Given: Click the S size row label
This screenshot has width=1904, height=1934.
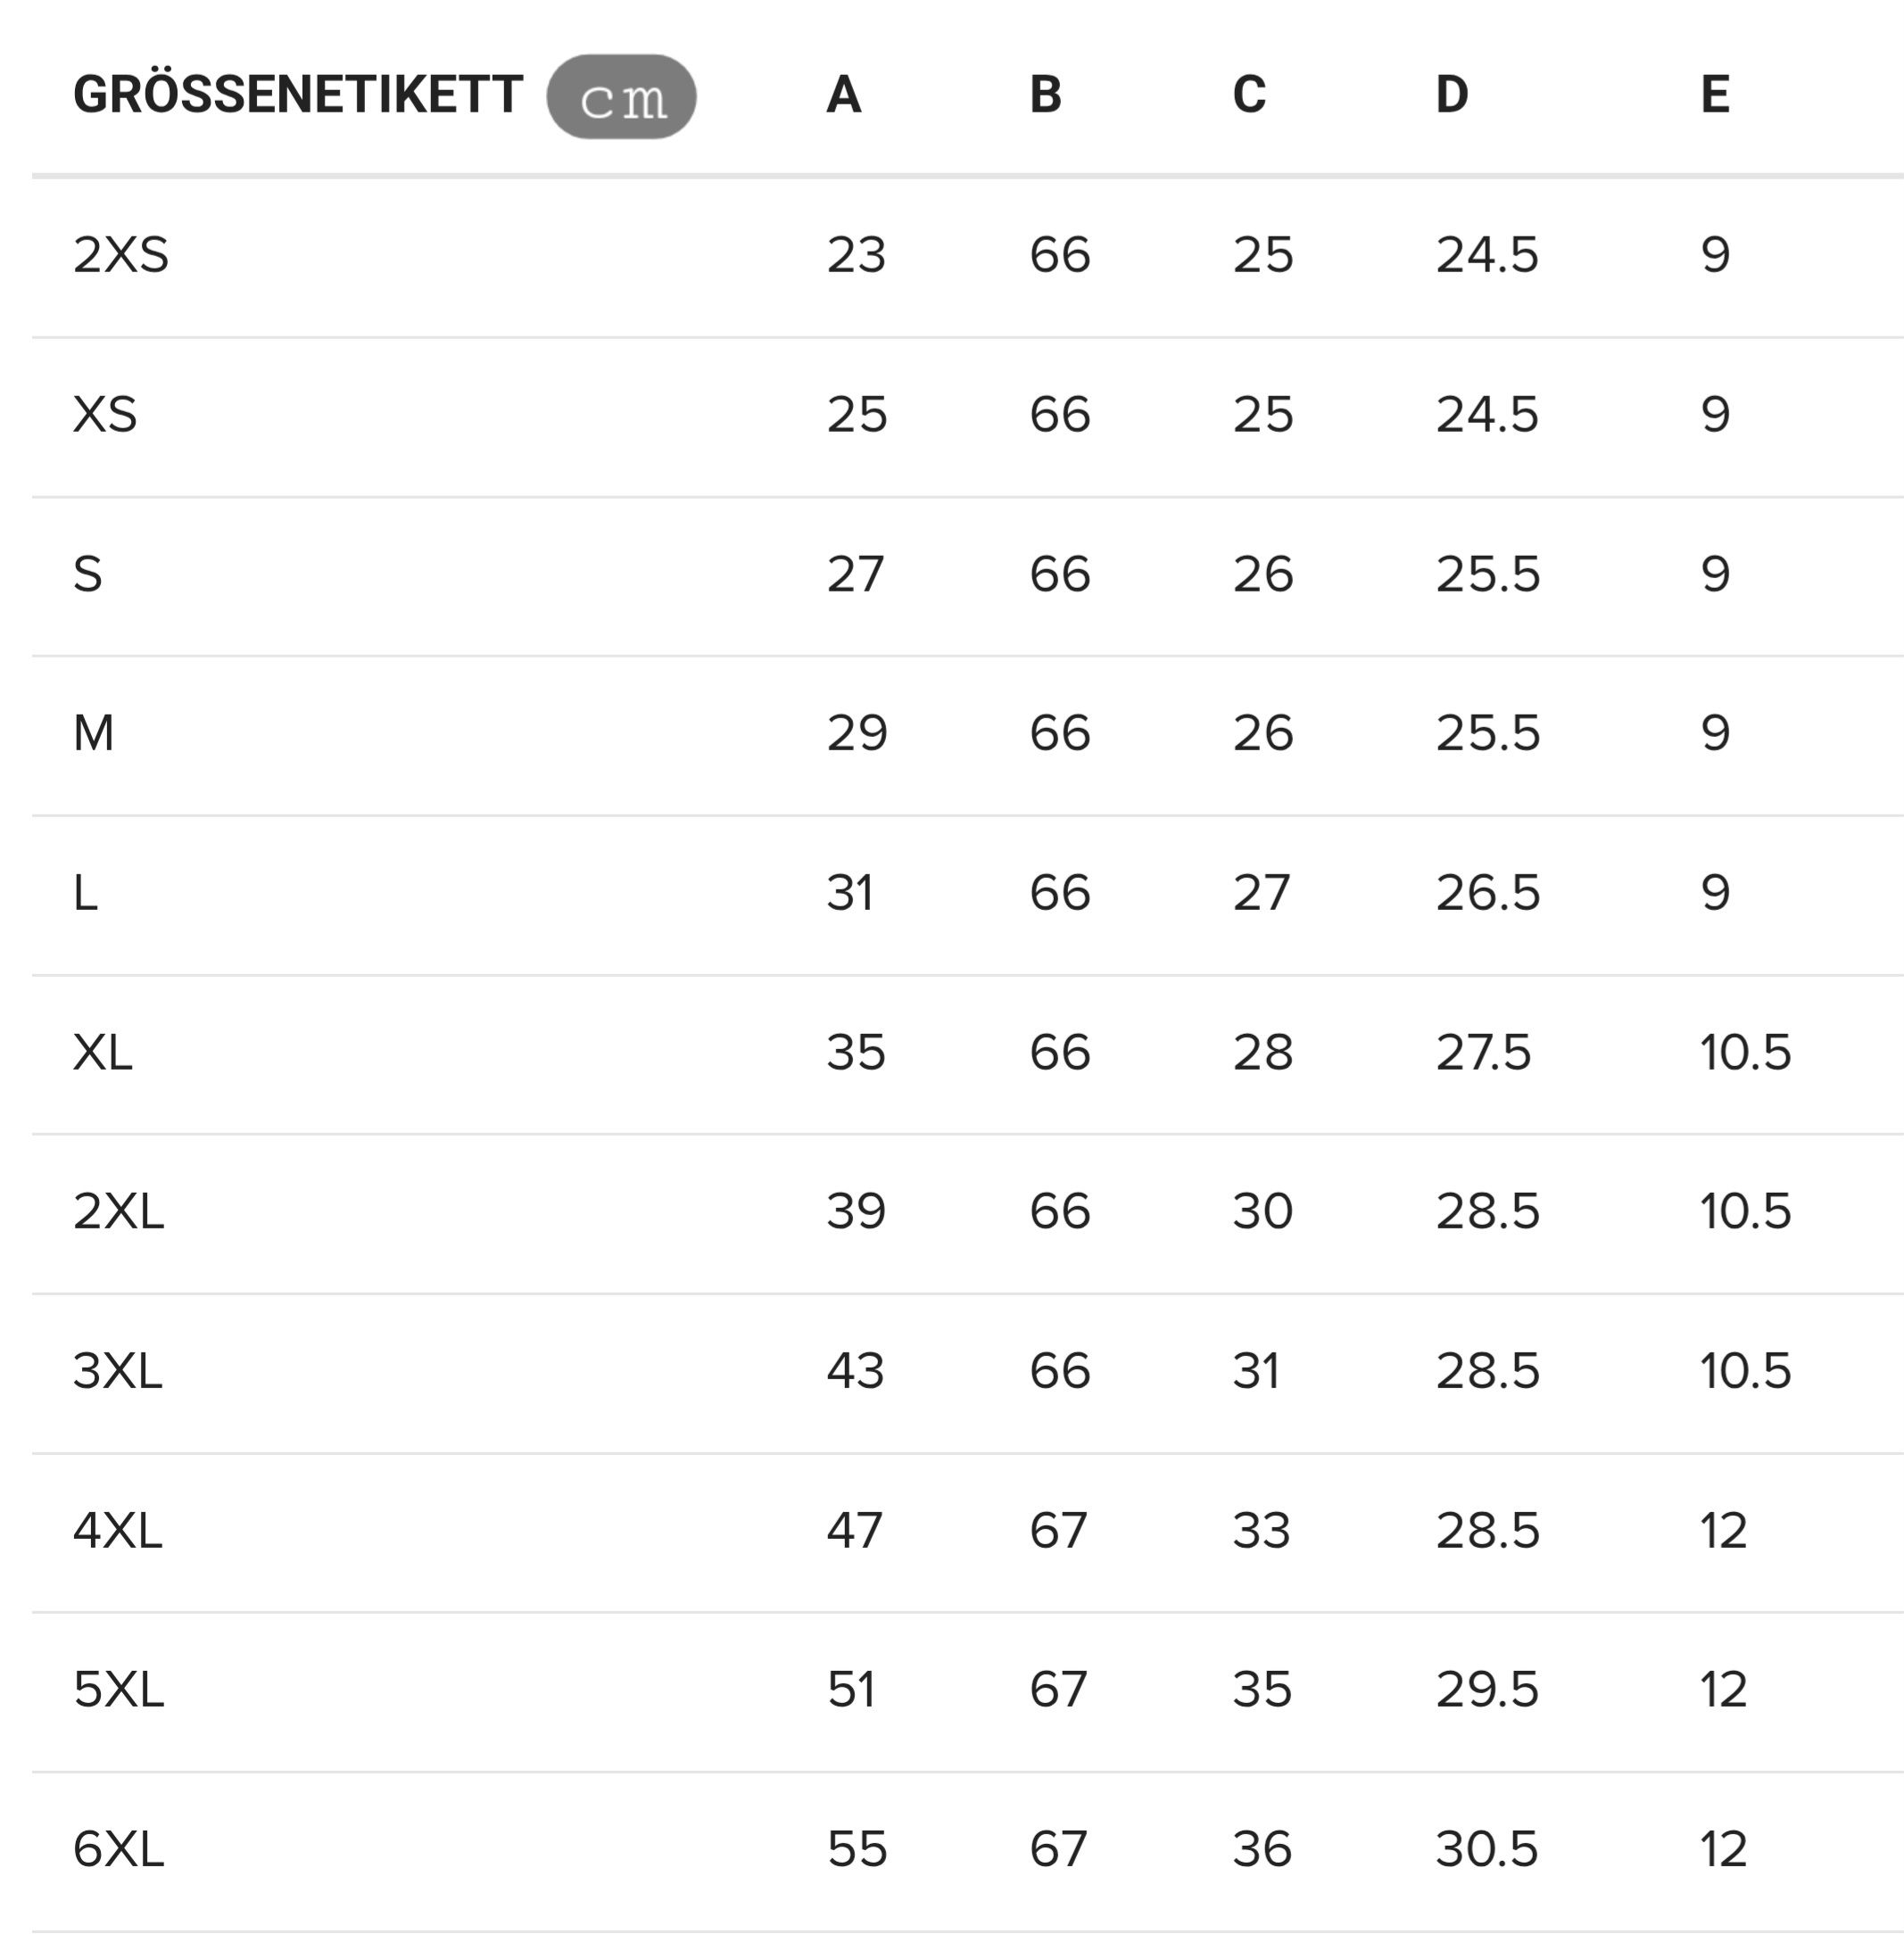Looking at the screenshot, I should coord(88,574).
